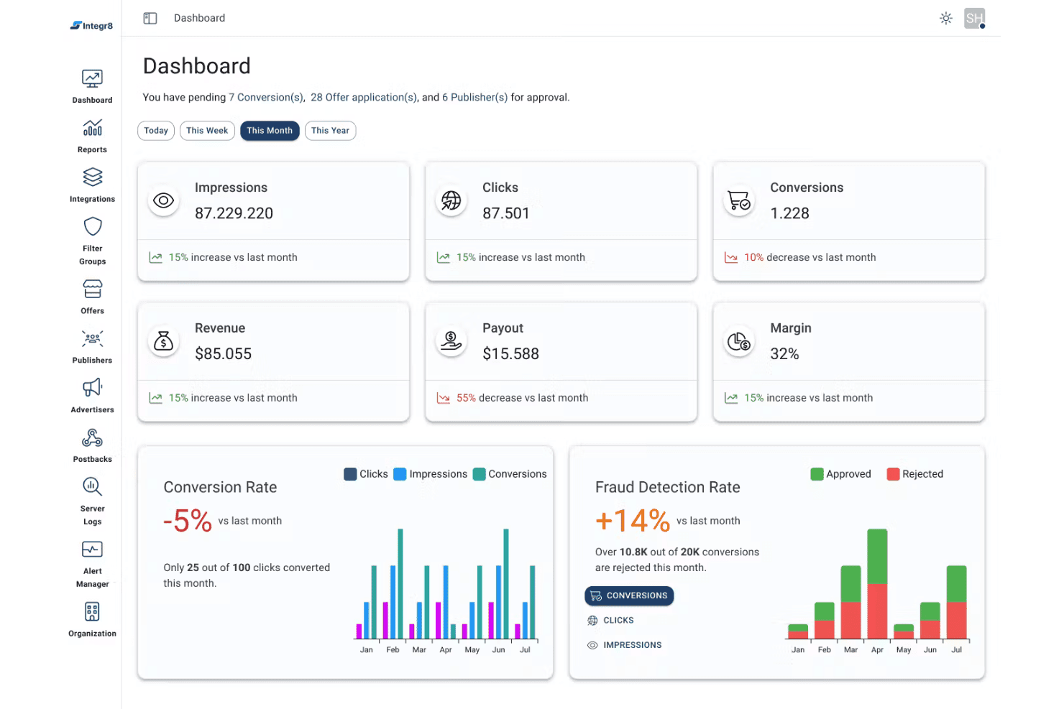Screen dimensions: 1064x709
Task: Click the Clicks globe icon on the card
Action: [x=451, y=200]
